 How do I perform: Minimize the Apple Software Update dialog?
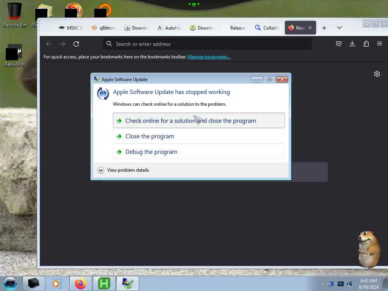[x=257, y=80]
